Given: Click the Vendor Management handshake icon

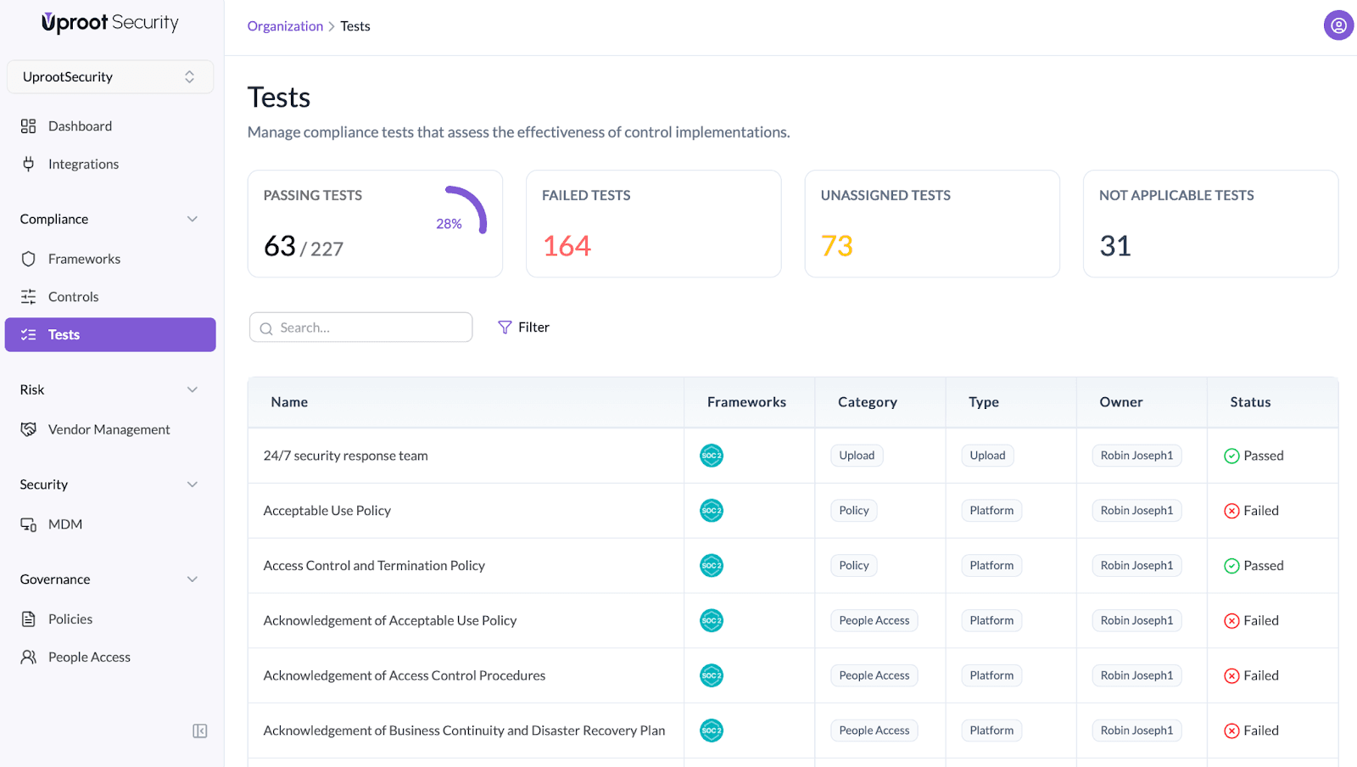Looking at the screenshot, I should pyautogui.click(x=29, y=429).
